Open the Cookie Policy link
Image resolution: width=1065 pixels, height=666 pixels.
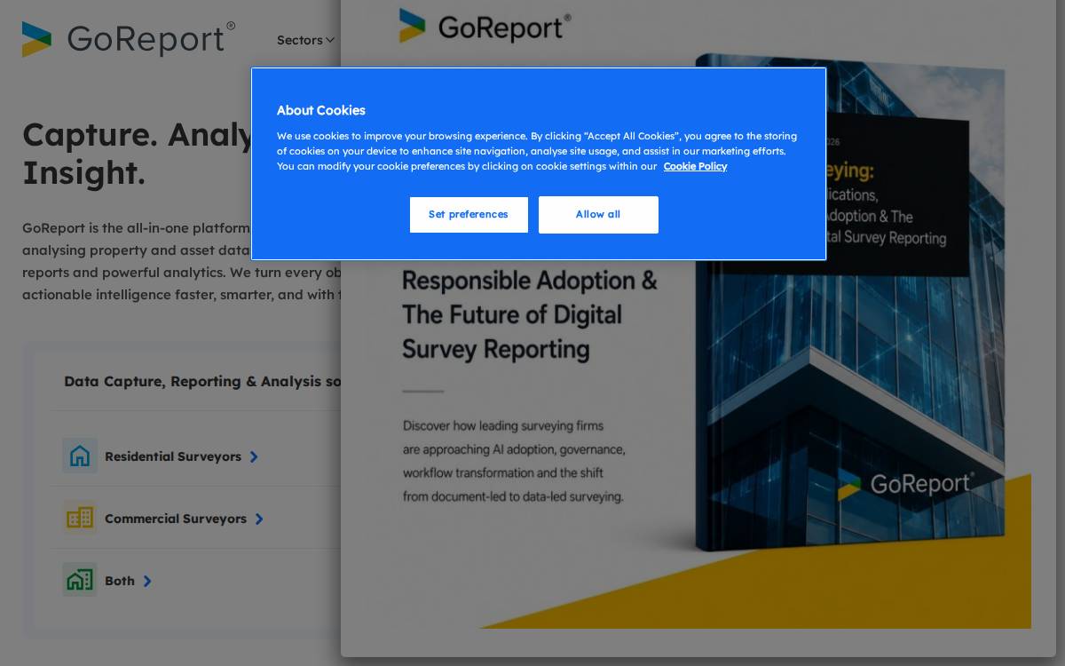pos(695,166)
